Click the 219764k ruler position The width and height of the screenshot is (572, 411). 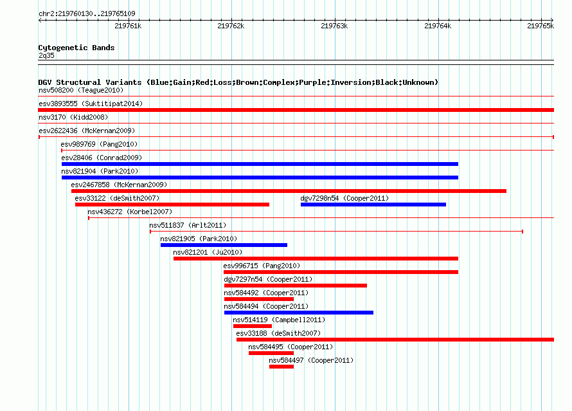[438, 26]
